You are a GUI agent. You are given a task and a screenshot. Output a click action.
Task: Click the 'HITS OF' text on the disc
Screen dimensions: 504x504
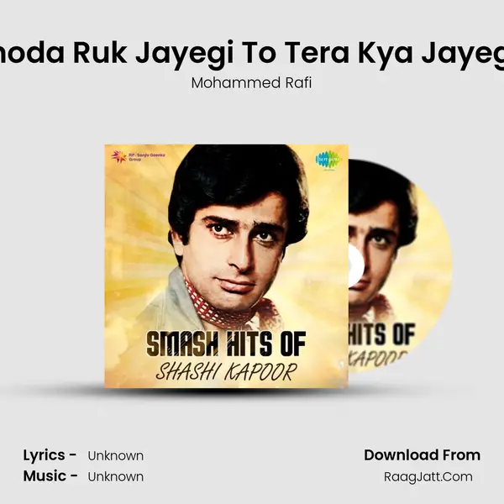point(382,336)
